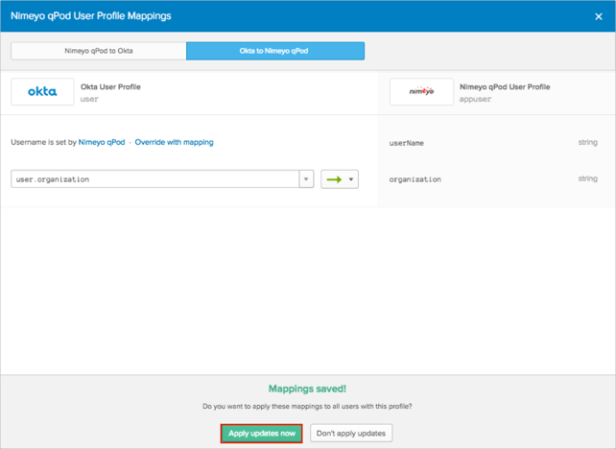Choose Don't apply updates button
The image size is (616, 449).
[x=350, y=434]
